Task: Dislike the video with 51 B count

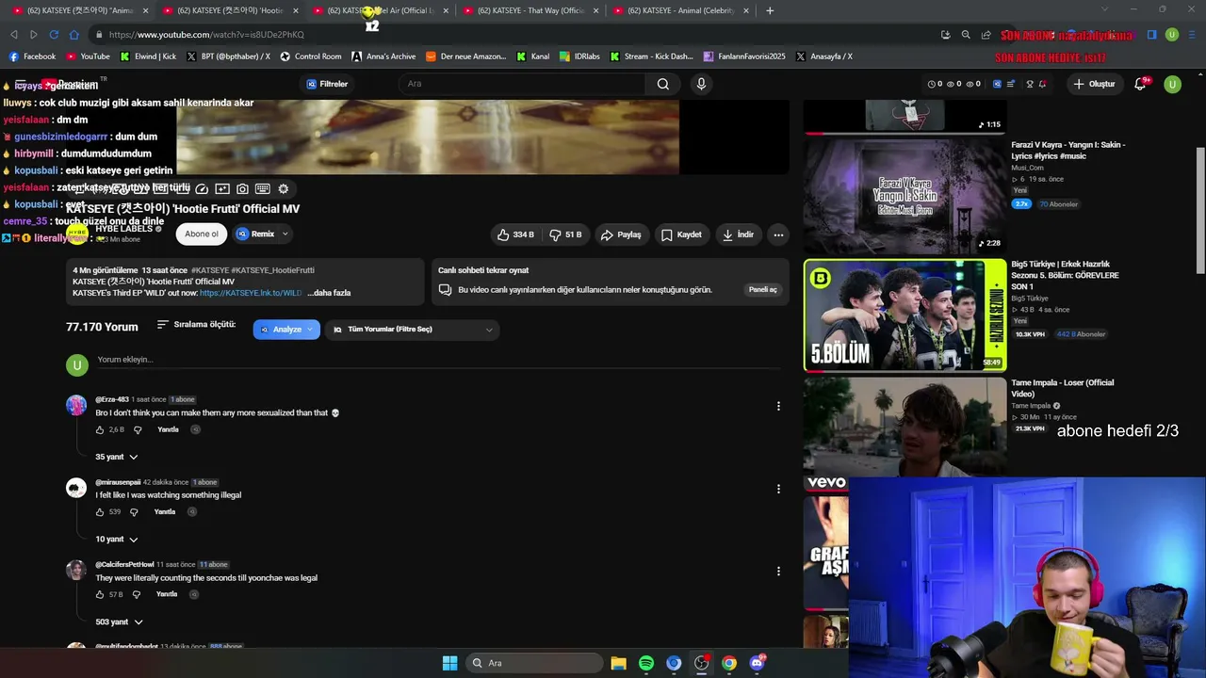Action: 565,234
